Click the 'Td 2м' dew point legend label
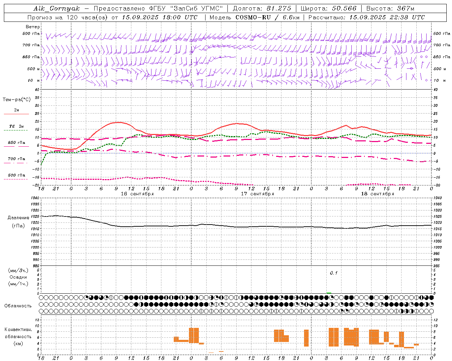Image resolution: width=452 pixels, height=361 pixels. tap(16, 126)
